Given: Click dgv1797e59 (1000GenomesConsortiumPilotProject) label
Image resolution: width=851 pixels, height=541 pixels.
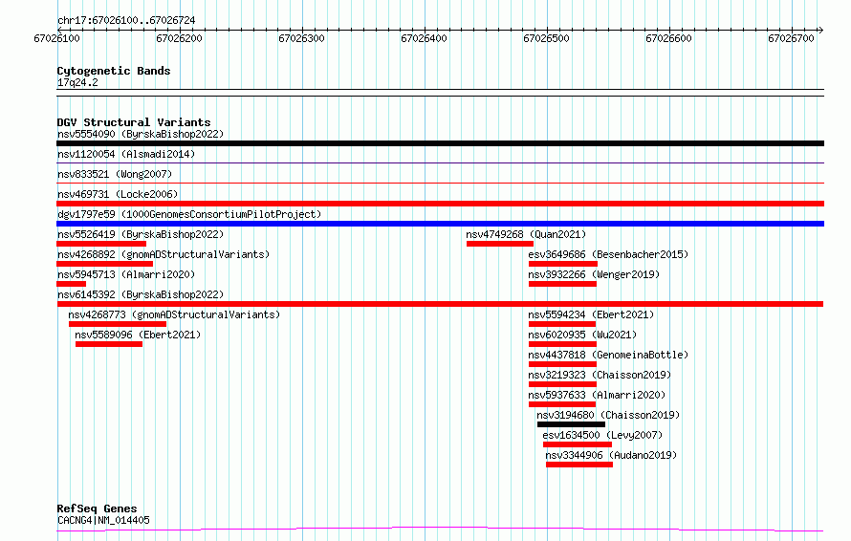Looking at the screenshot, I should tap(189, 214).
